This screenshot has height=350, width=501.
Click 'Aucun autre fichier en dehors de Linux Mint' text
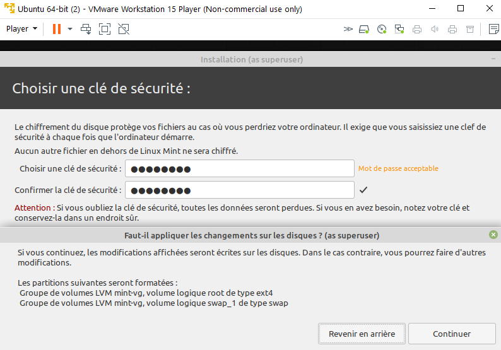pos(126,151)
